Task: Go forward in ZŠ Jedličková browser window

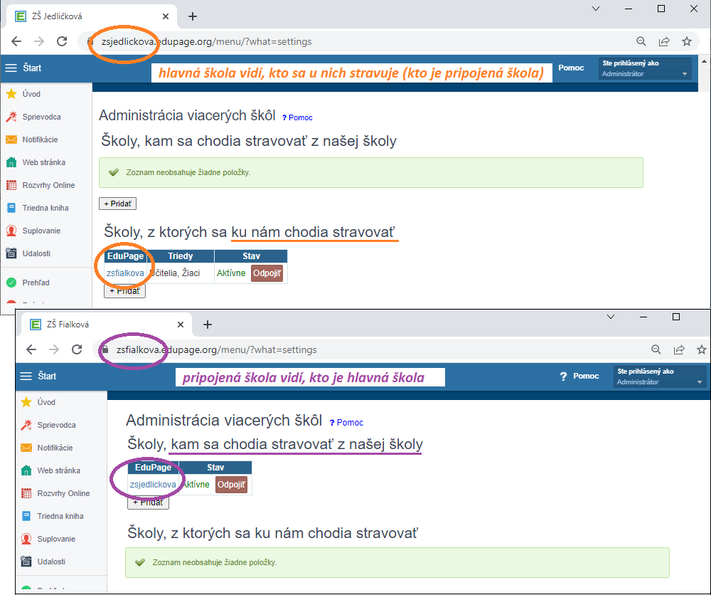Action: (39, 41)
